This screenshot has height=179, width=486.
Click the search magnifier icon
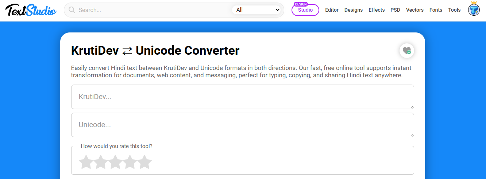click(x=72, y=10)
